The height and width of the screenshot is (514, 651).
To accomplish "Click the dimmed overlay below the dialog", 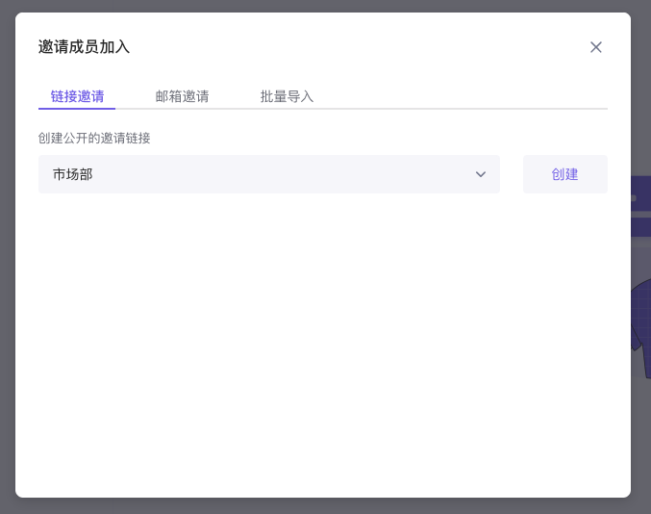I will pyautogui.click(x=322, y=506).
